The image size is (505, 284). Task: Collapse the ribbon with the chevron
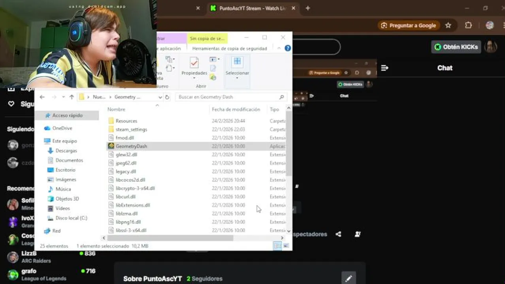pyautogui.click(x=279, y=48)
